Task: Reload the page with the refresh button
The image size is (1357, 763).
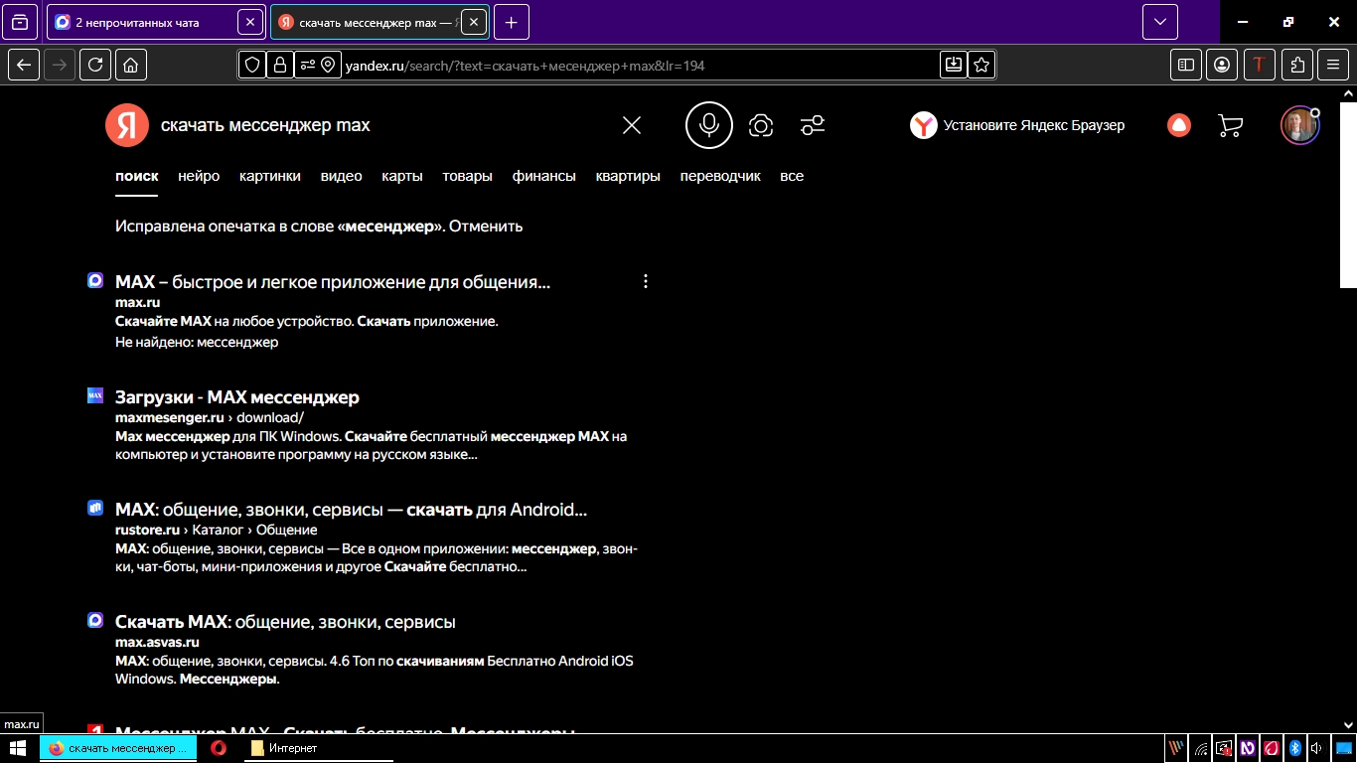Action: click(94, 65)
